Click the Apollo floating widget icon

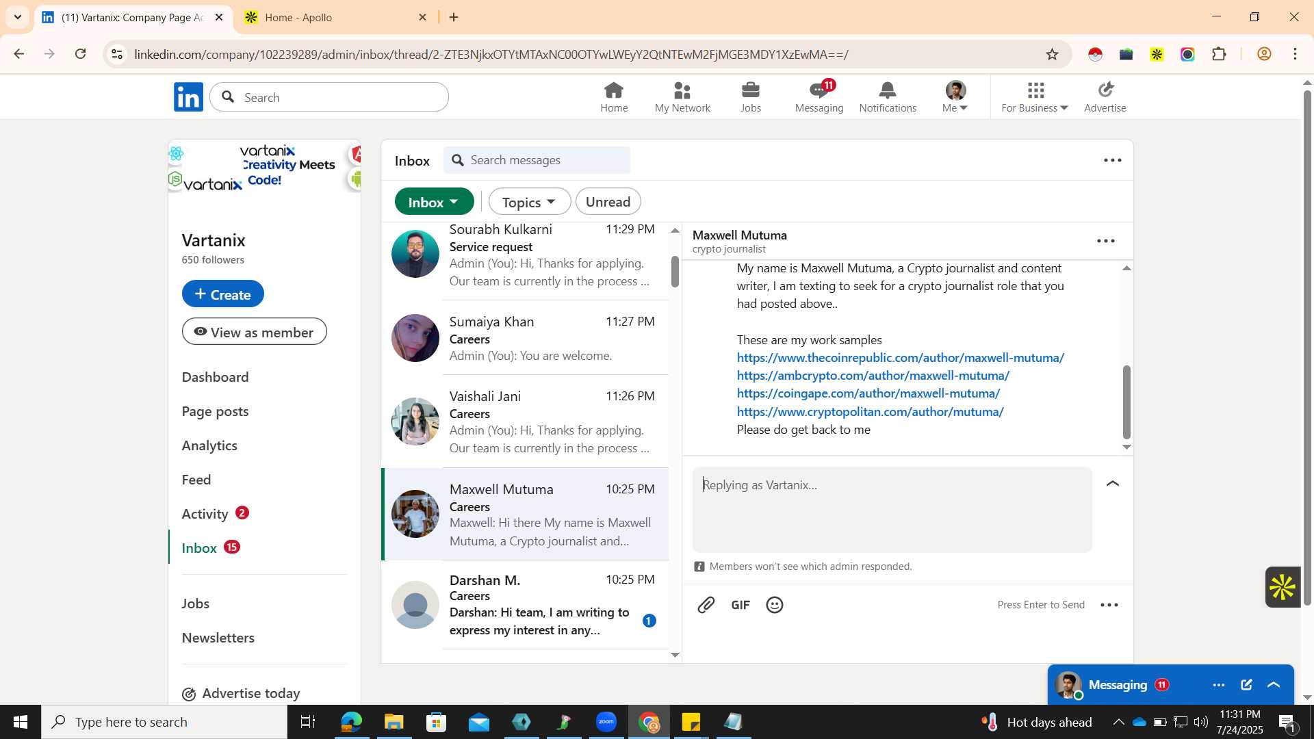[1283, 587]
